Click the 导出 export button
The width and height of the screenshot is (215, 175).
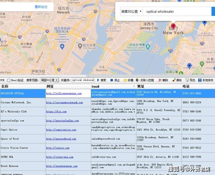190,80
